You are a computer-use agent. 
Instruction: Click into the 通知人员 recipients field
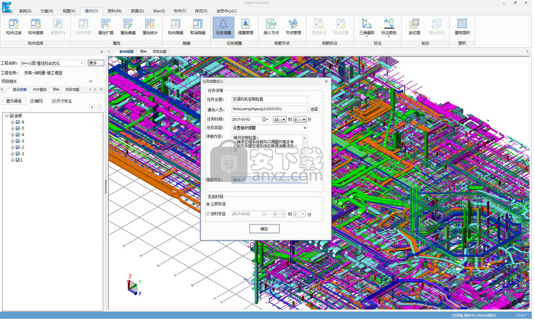click(x=270, y=109)
